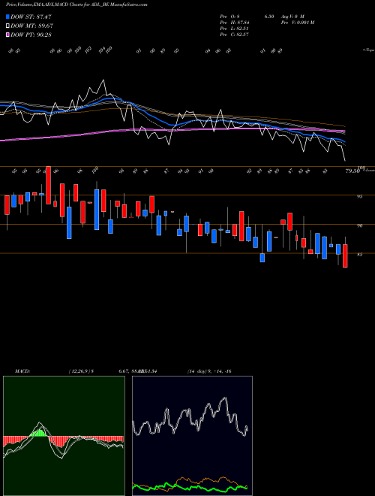
Task: Click the 95 price axis label
Action: [x=360, y=196]
